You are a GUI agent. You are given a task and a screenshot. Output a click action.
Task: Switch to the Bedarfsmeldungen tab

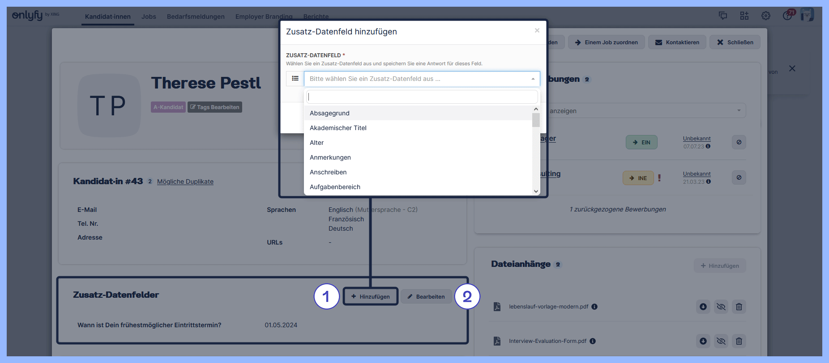pyautogui.click(x=196, y=17)
